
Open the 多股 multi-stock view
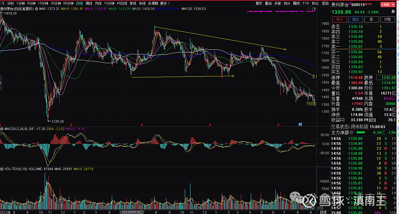pyautogui.click(x=278, y=3)
